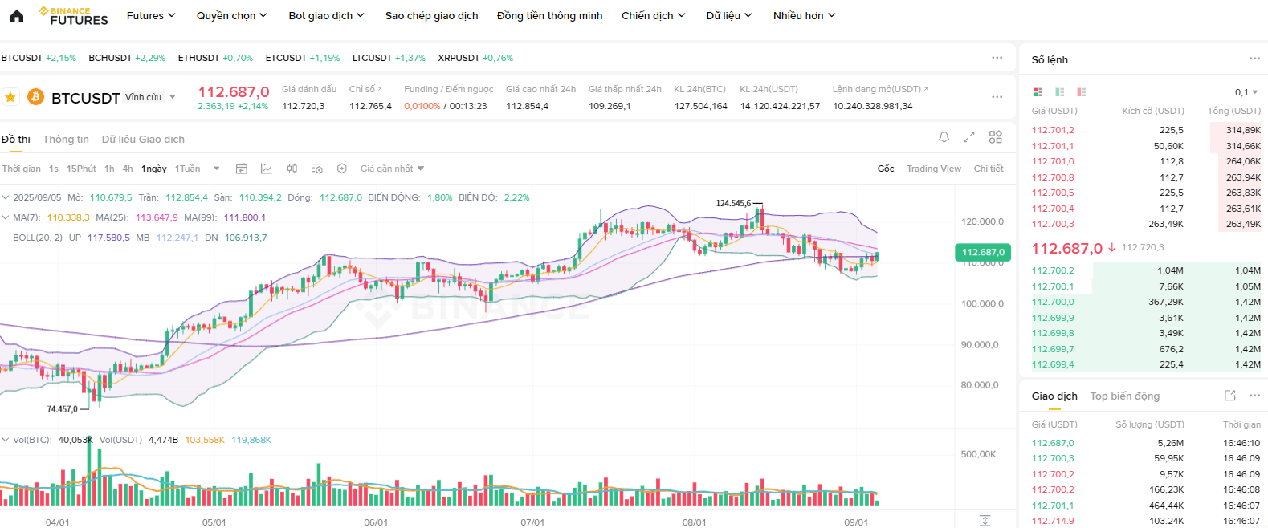Go to the Binance home icon
This screenshot has width=1268, height=528.
pyautogui.click(x=17, y=15)
